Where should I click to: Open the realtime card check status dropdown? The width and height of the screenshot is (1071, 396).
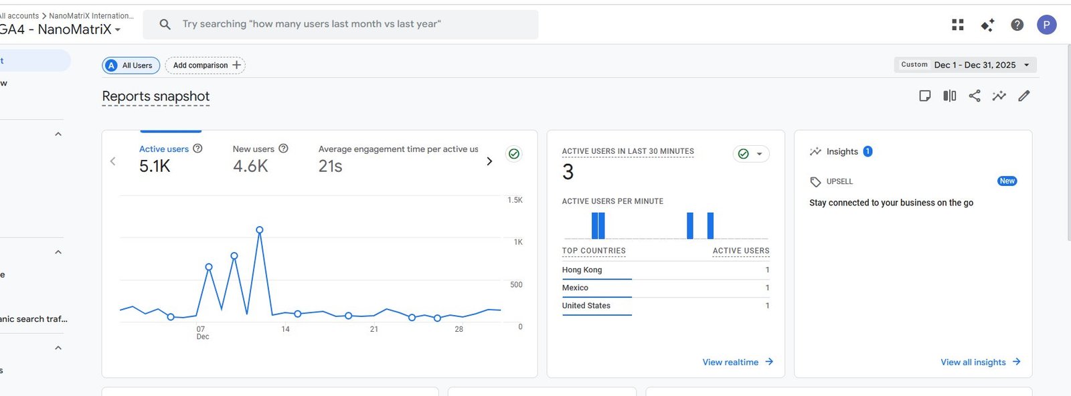coord(751,154)
